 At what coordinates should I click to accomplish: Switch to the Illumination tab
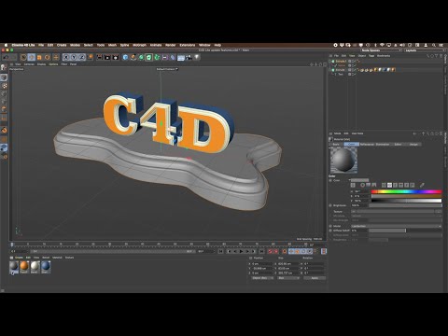[x=383, y=145]
